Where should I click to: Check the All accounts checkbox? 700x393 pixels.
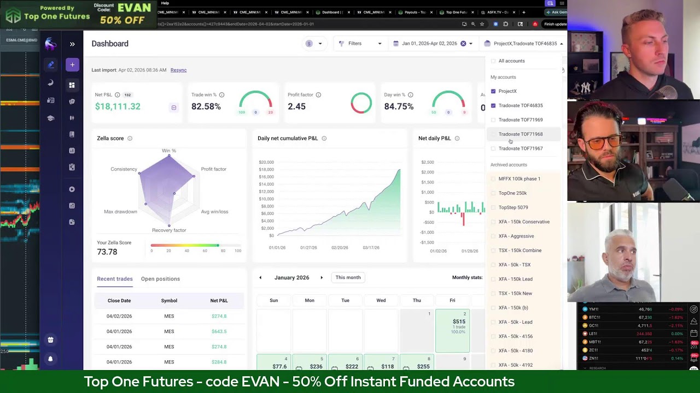pyautogui.click(x=493, y=61)
